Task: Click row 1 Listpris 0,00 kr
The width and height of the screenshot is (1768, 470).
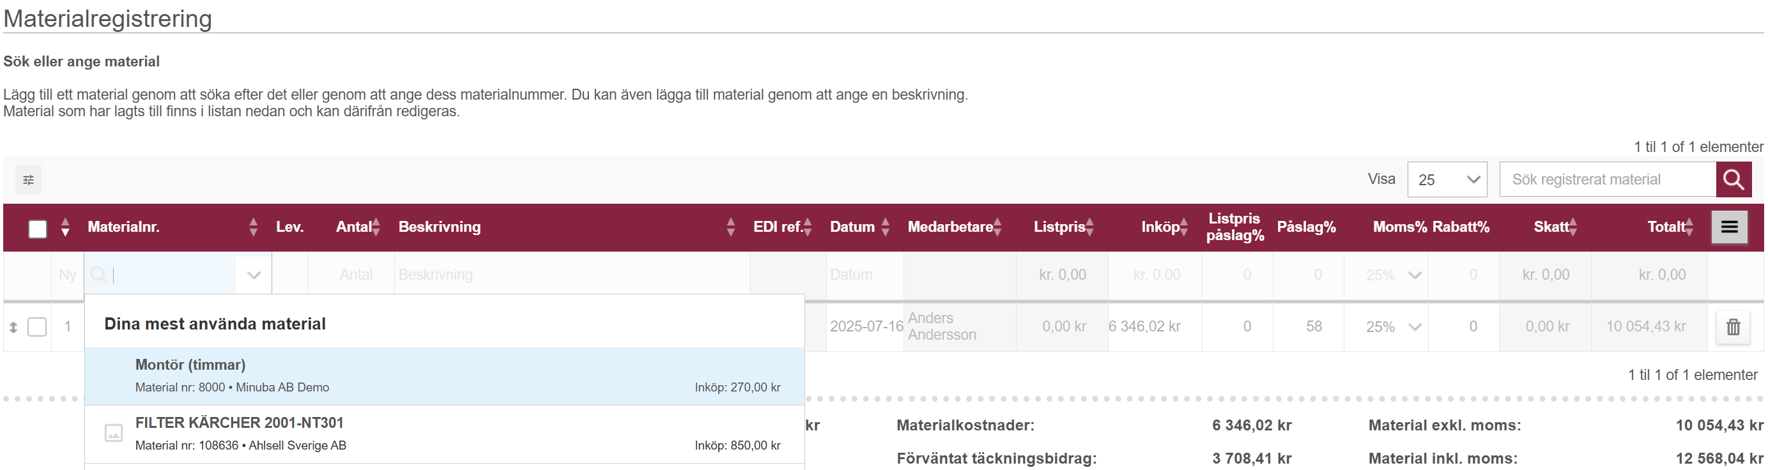Action: [x=1064, y=326]
